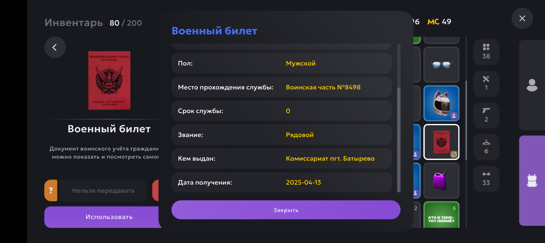Open the weapons category with pistol icon
The width and height of the screenshot is (545, 243).
(486, 115)
